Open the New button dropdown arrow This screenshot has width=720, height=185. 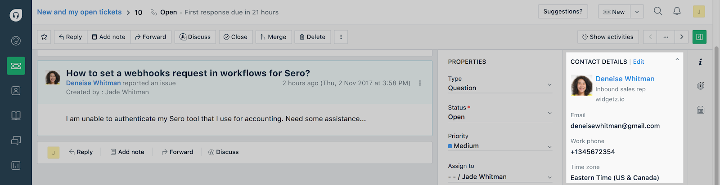pyautogui.click(x=637, y=12)
